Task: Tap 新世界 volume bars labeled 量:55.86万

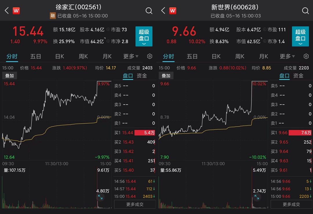Action: 213,188
